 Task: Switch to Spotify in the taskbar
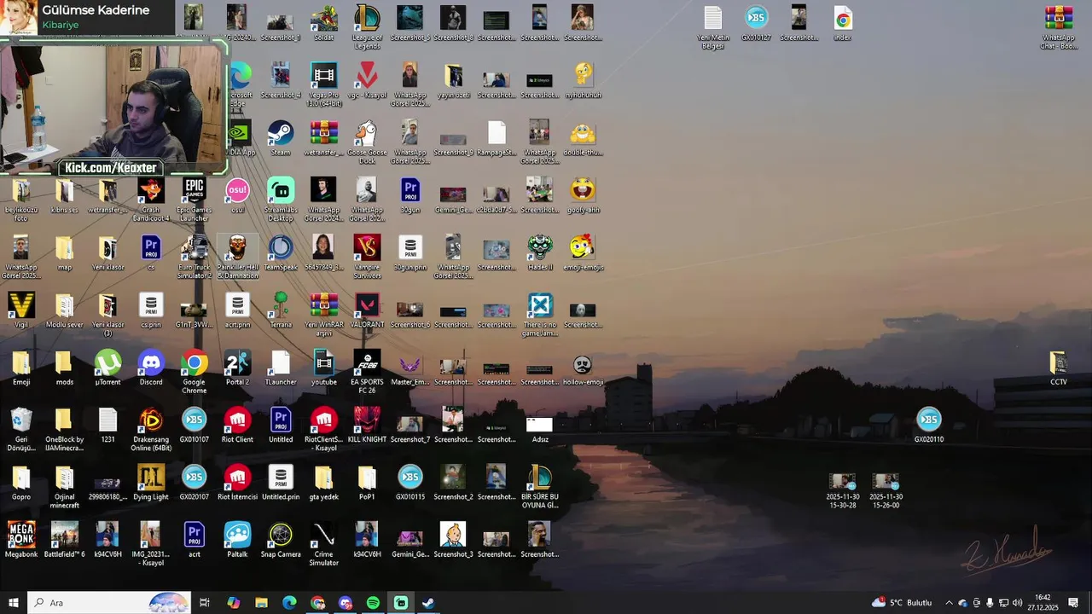tap(373, 603)
